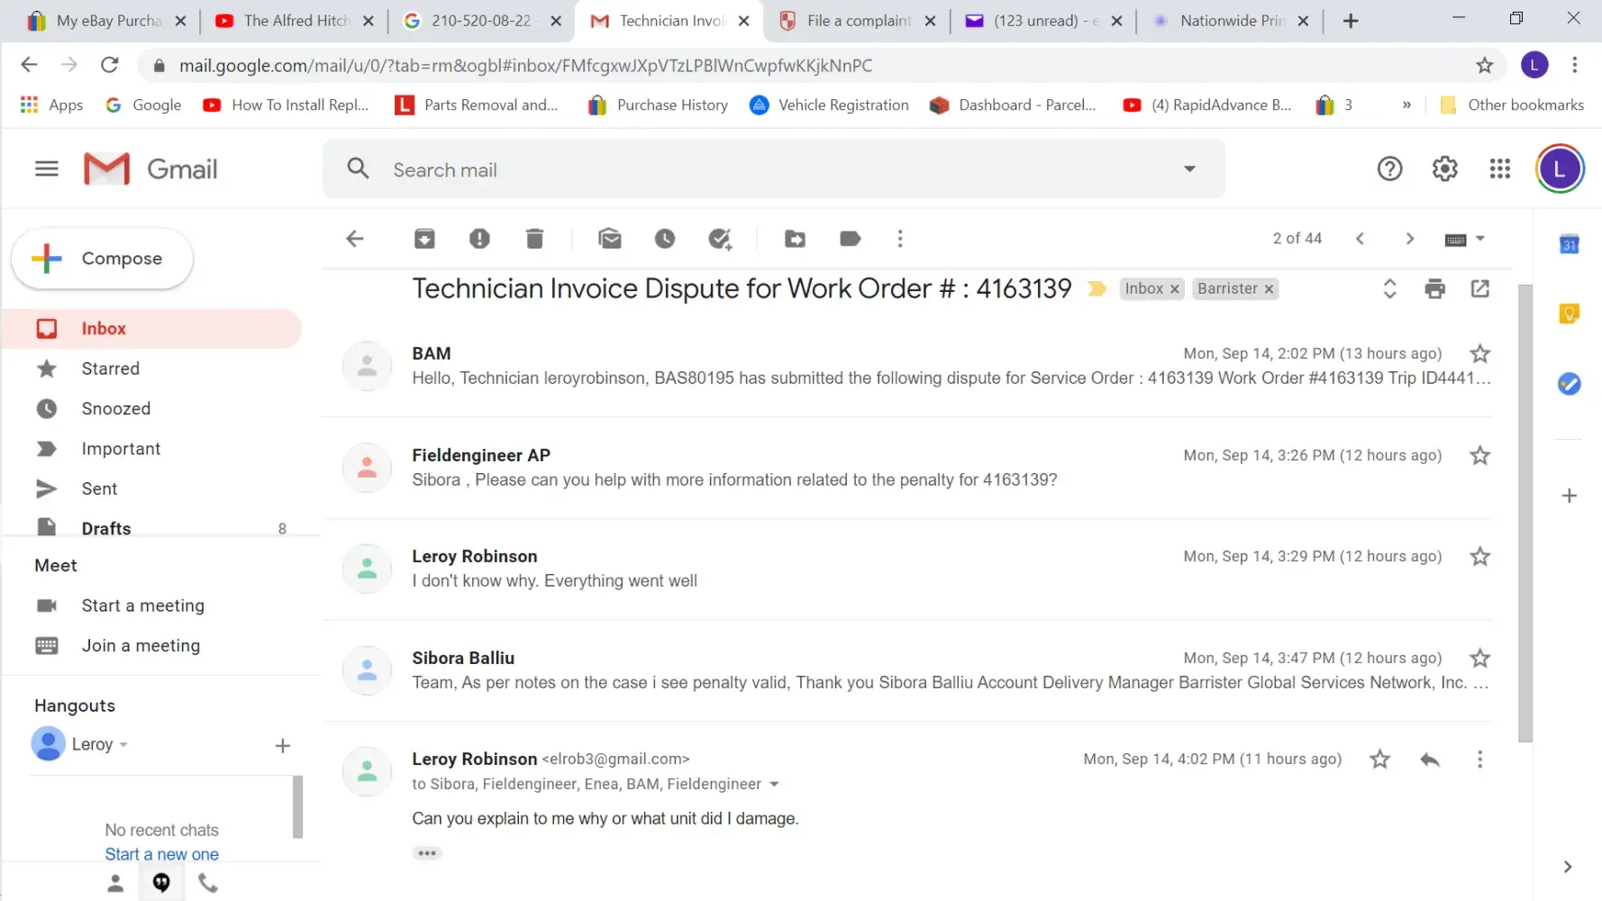The height and width of the screenshot is (901, 1602).
Task: Add conversation to Tasks
Action: (x=720, y=239)
